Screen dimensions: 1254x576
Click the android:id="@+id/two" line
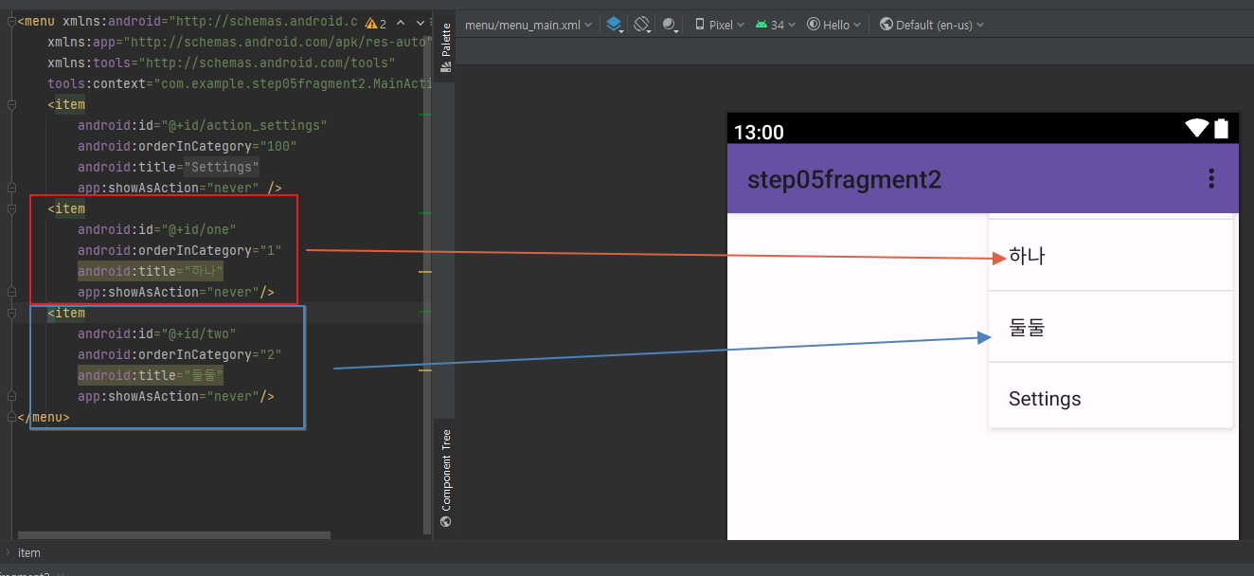tap(157, 333)
